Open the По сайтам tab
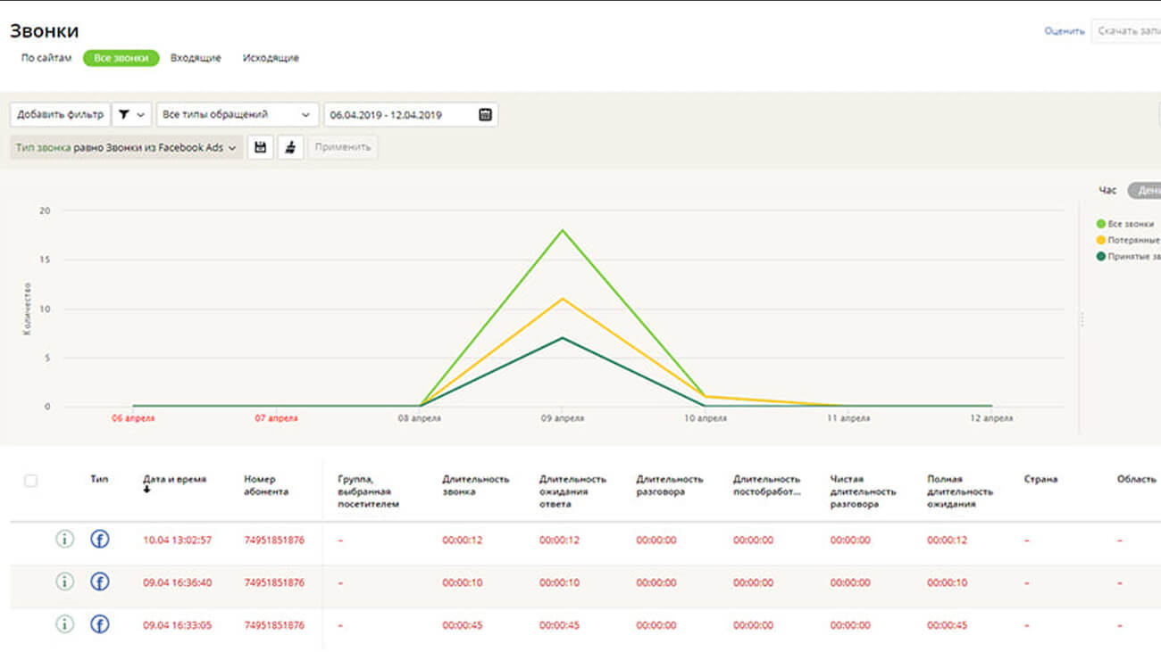This screenshot has width=1161, height=652. (x=46, y=58)
